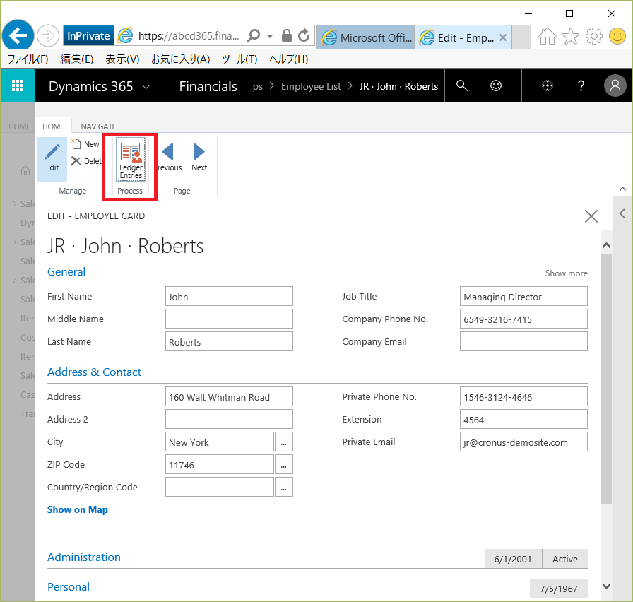Click the scrollbar down arrow of the card
The width and height of the screenshot is (633, 602).
click(606, 586)
